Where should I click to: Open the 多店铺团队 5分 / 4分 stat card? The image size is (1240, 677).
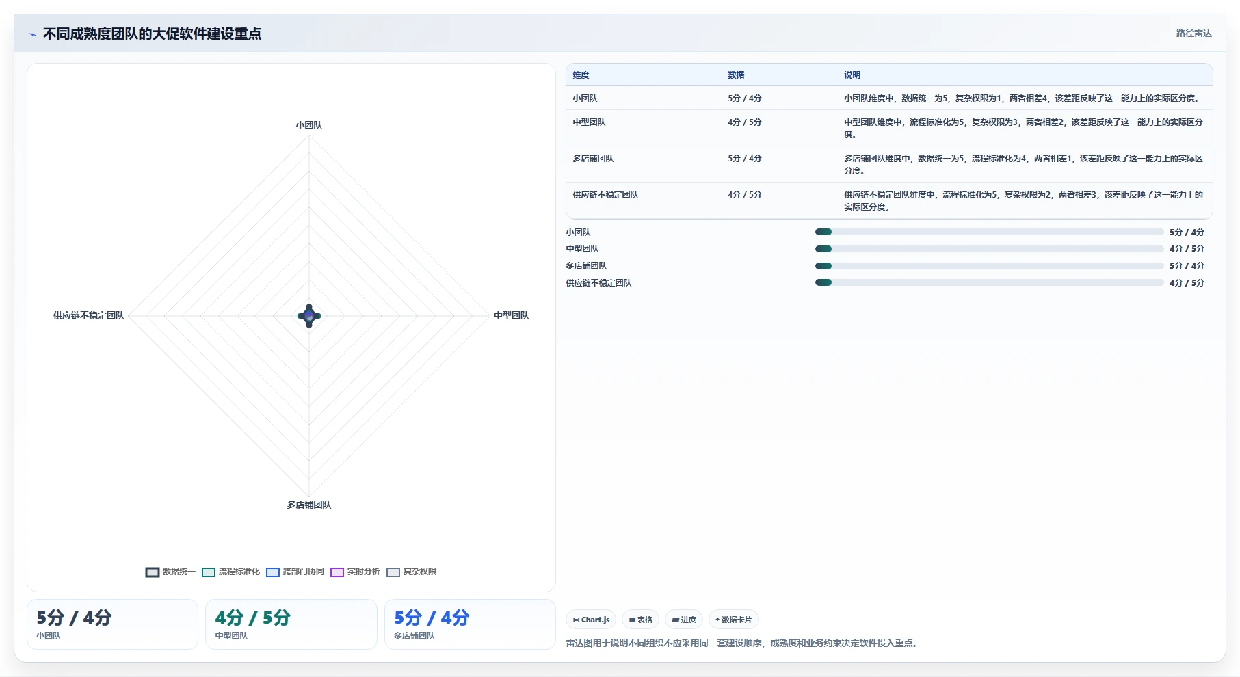pos(470,624)
